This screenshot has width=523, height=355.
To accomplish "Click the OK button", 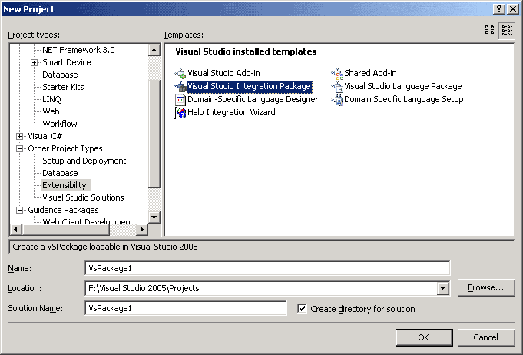I will pos(424,337).
